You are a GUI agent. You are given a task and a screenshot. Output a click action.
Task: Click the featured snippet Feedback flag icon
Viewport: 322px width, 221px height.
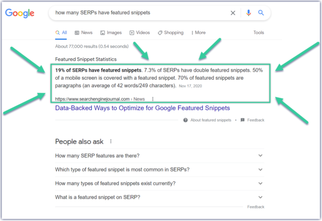pyautogui.click(x=243, y=120)
